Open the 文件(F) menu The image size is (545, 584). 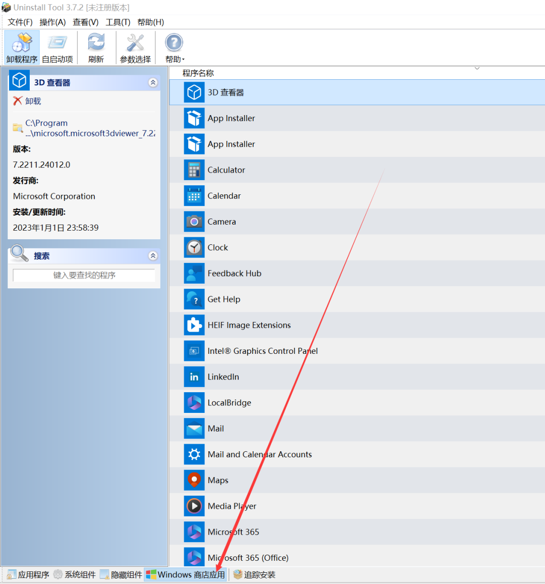[x=20, y=22]
